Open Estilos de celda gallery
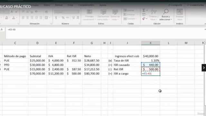Image resolution: width=206 pixels, height=116 pixels. click(x=115, y=15)
